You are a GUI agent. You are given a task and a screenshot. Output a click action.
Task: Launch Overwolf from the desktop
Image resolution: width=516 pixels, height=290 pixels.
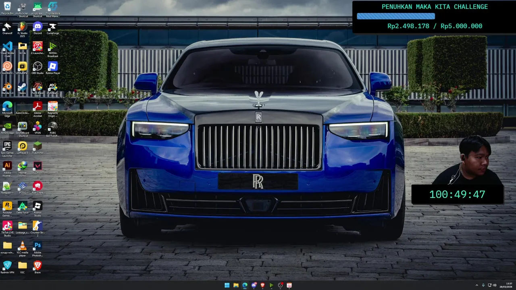click(x=7, y=27)
